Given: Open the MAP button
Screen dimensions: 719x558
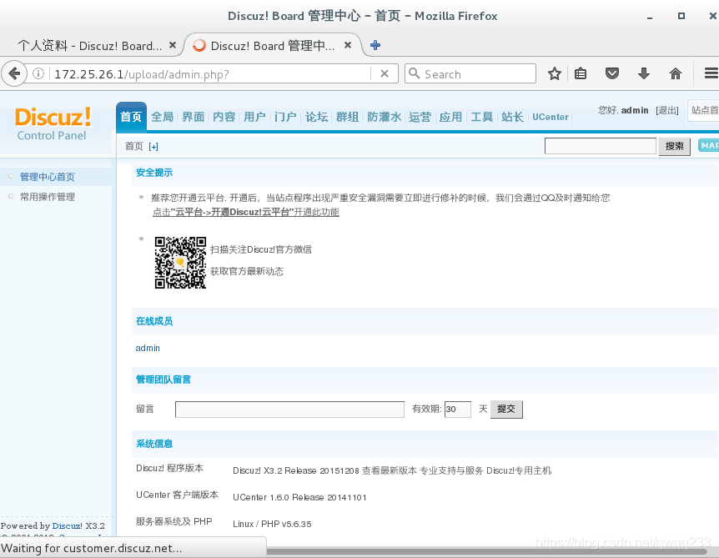Looking at the screenshot, I should point(708,145).
